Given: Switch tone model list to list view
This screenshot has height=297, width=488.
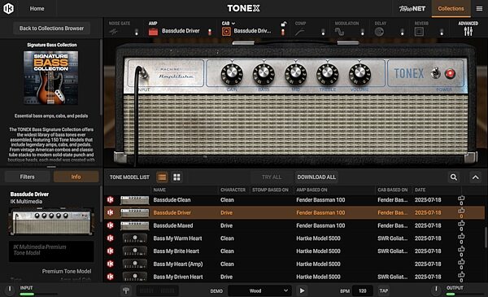Looking at the screenshot, I should click(x=162, y=177).
